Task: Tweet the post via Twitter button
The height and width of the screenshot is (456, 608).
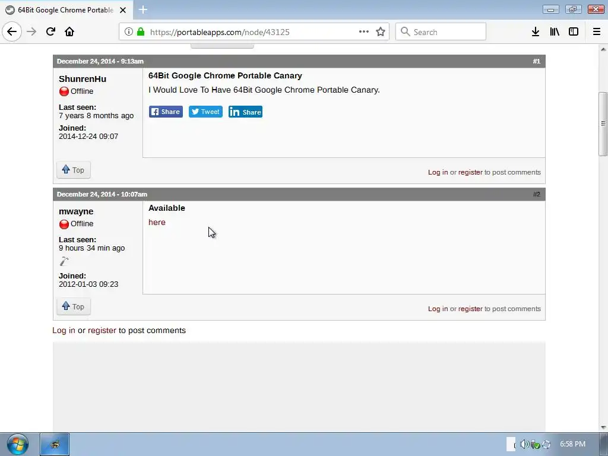Action: pos(205,112)
